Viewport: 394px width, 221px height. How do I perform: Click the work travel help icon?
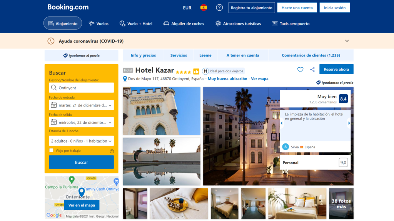point(112,151)
